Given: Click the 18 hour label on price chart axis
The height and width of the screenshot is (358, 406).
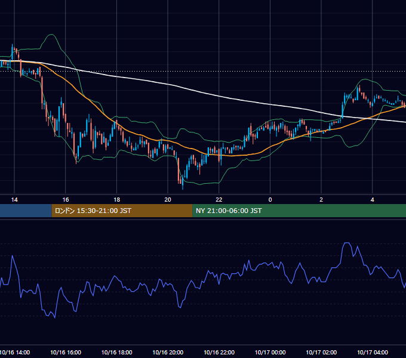Looking at the screenshot, I should [x=117, y=200].
